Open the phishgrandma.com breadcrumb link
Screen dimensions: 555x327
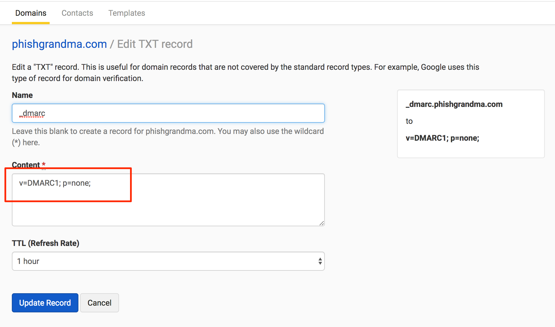[59, 44]
